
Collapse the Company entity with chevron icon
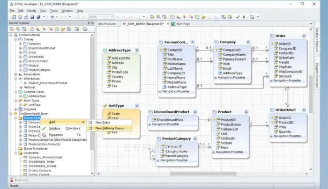coord(247,42)
